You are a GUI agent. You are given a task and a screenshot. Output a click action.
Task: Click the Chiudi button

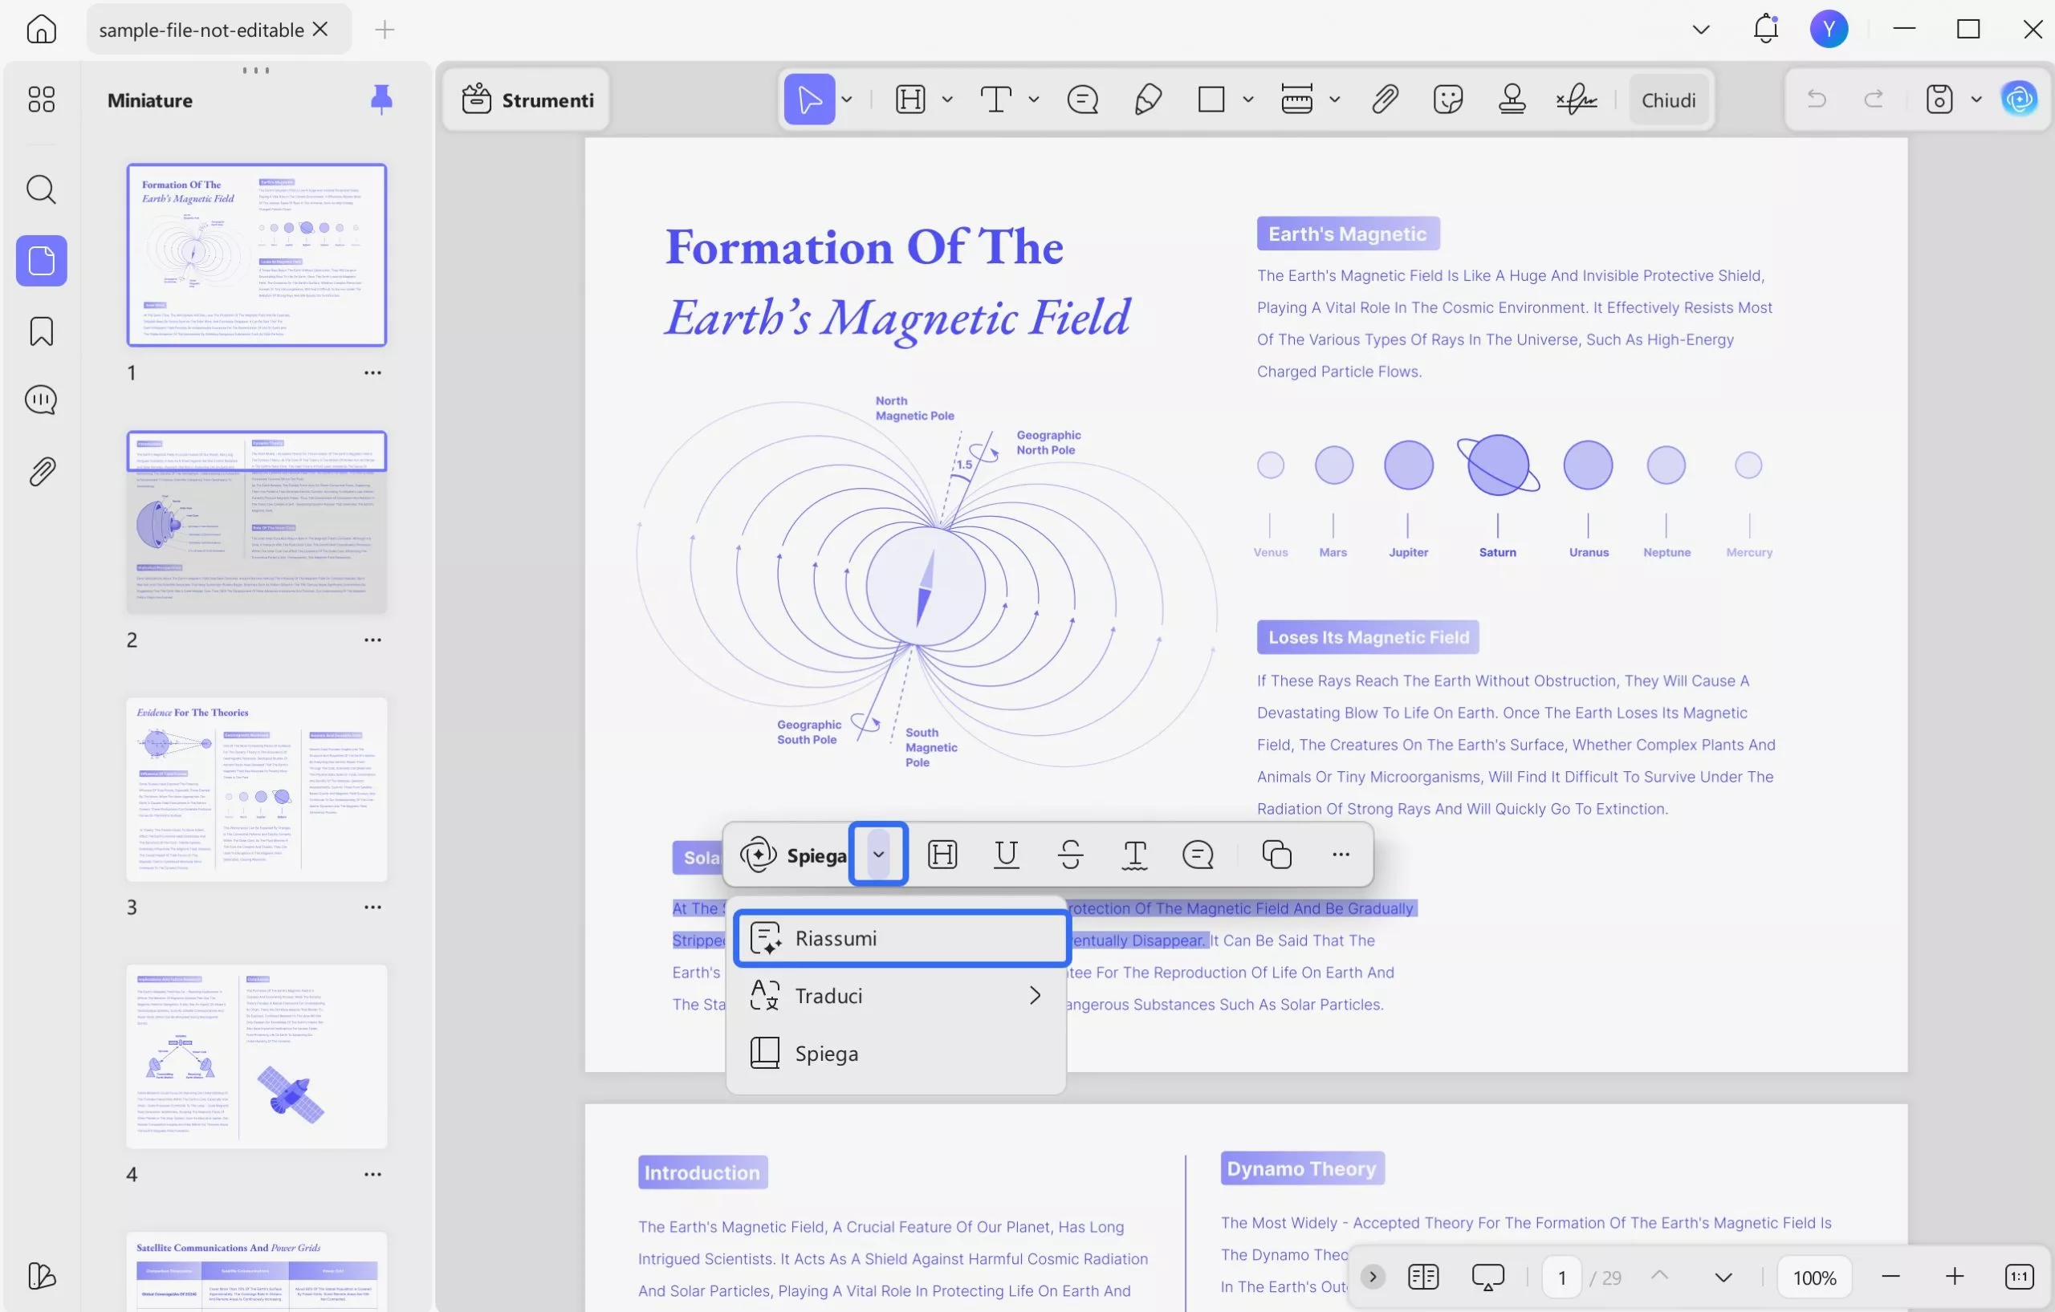tap(1668, 100)
